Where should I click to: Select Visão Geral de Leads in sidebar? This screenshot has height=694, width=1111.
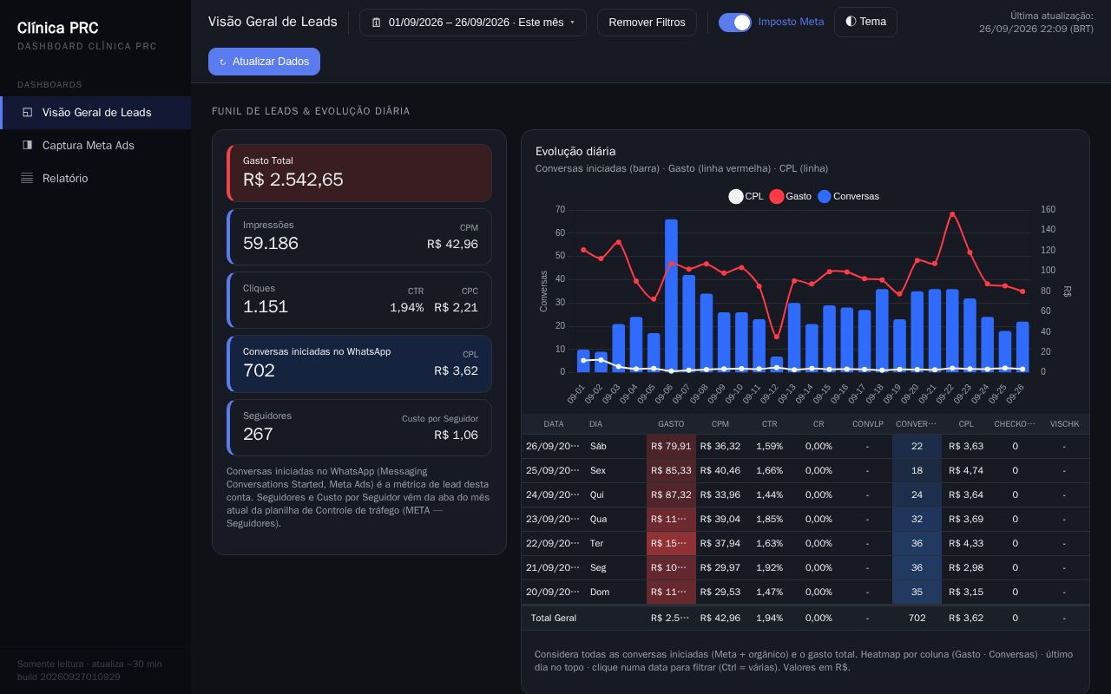[95, 112]
